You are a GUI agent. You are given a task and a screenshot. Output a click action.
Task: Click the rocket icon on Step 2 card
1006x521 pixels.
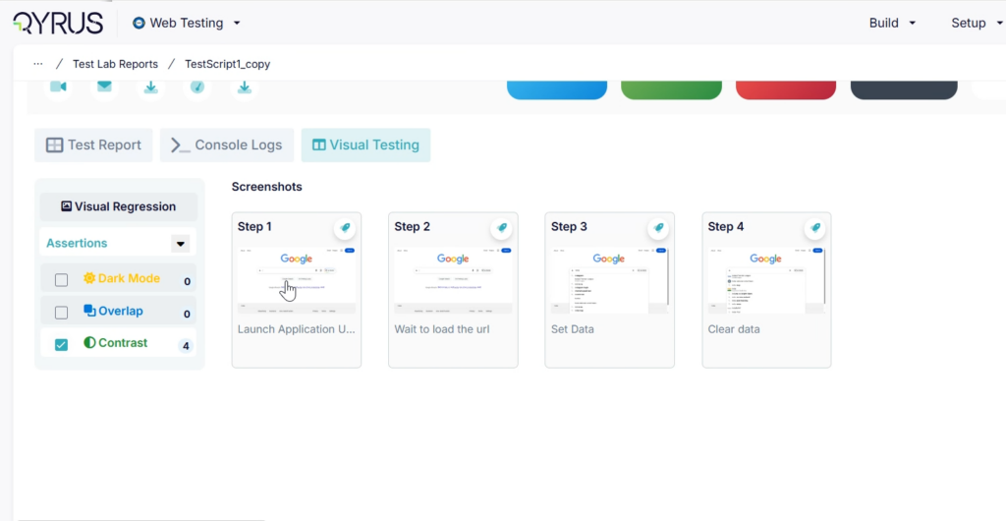click(x=502, y=228)
